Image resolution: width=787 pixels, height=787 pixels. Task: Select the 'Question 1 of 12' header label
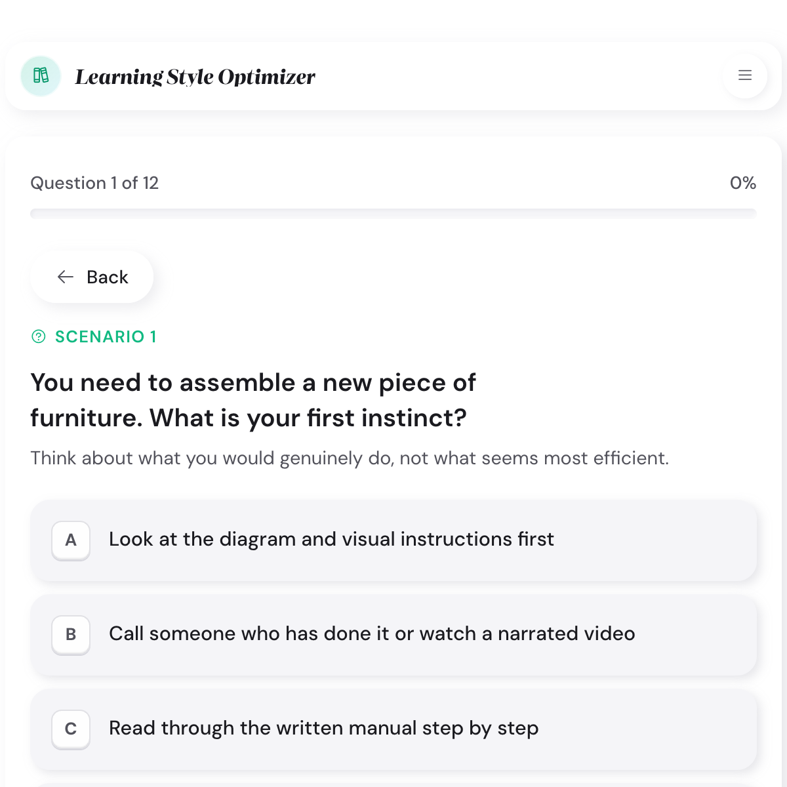point(94,183)
